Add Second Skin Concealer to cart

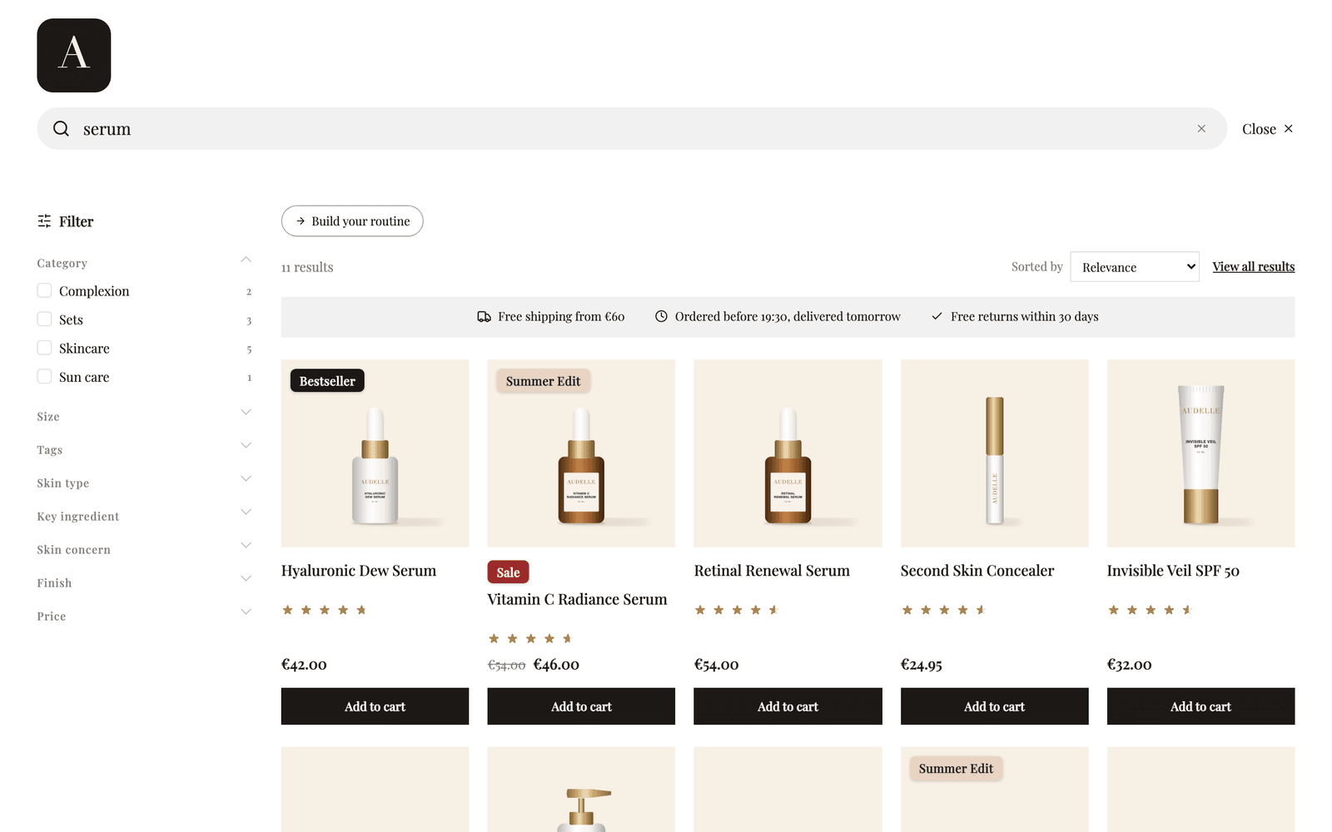[x=994, y=706]
